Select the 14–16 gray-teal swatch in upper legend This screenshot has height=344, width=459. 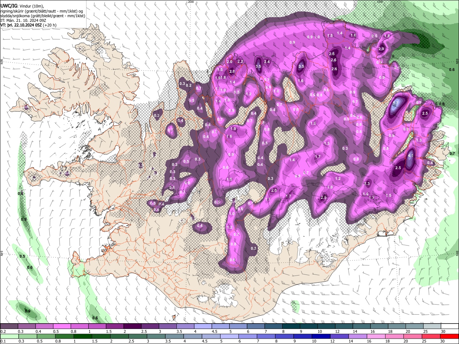pyautogui.click(x=361, y=326)
